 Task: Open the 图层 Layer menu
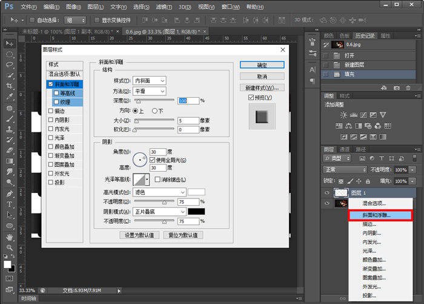(x=96, y=7)
